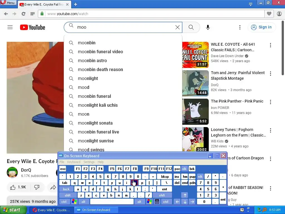Viewport: 285px width, 214px height.
Task: Open the YouTube hamburger guide menu
Action: [x=10, y=27]
